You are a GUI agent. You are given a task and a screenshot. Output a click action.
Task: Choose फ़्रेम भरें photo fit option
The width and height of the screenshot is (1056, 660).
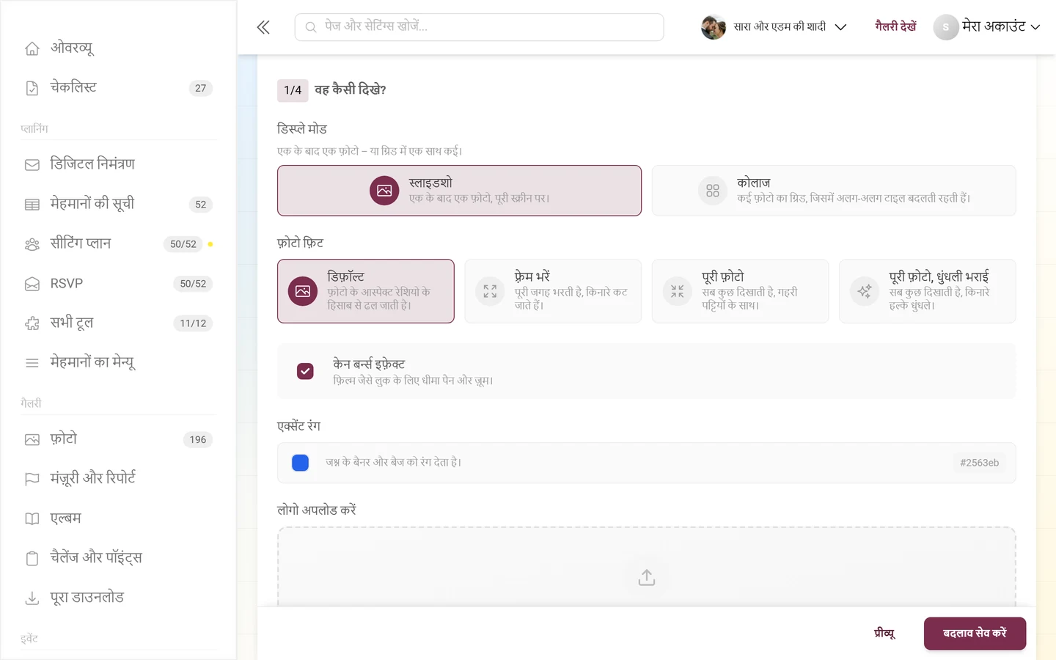coord(553,291)
